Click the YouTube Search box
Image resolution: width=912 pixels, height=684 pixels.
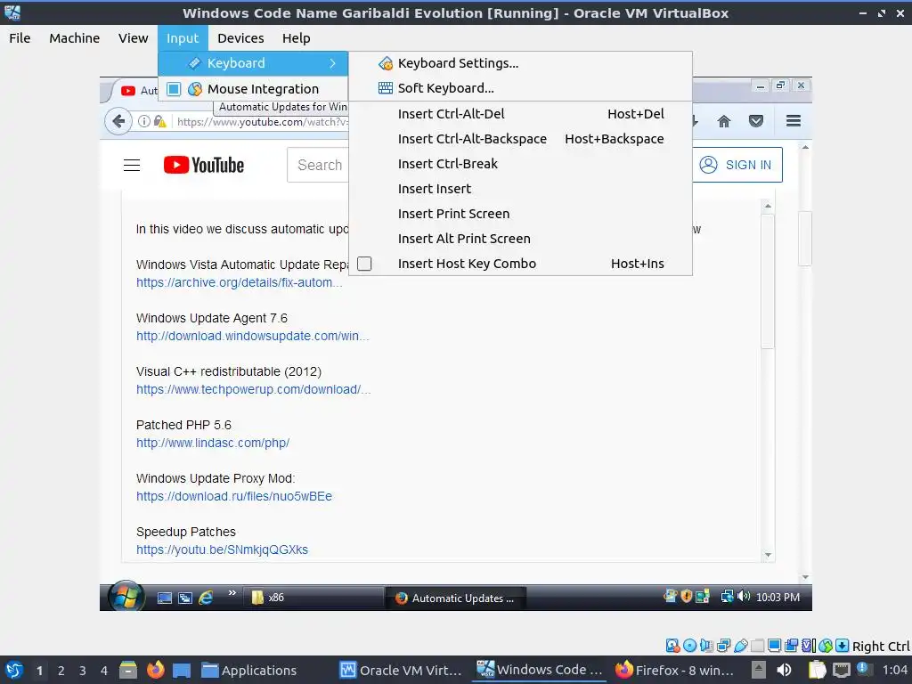point(318,165)
